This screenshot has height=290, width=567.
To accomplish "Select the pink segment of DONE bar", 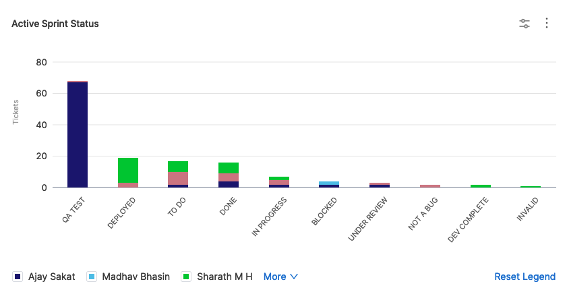I will point(229,177).
